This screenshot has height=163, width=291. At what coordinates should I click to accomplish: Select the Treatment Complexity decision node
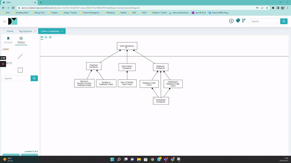(x=93, y=66)
